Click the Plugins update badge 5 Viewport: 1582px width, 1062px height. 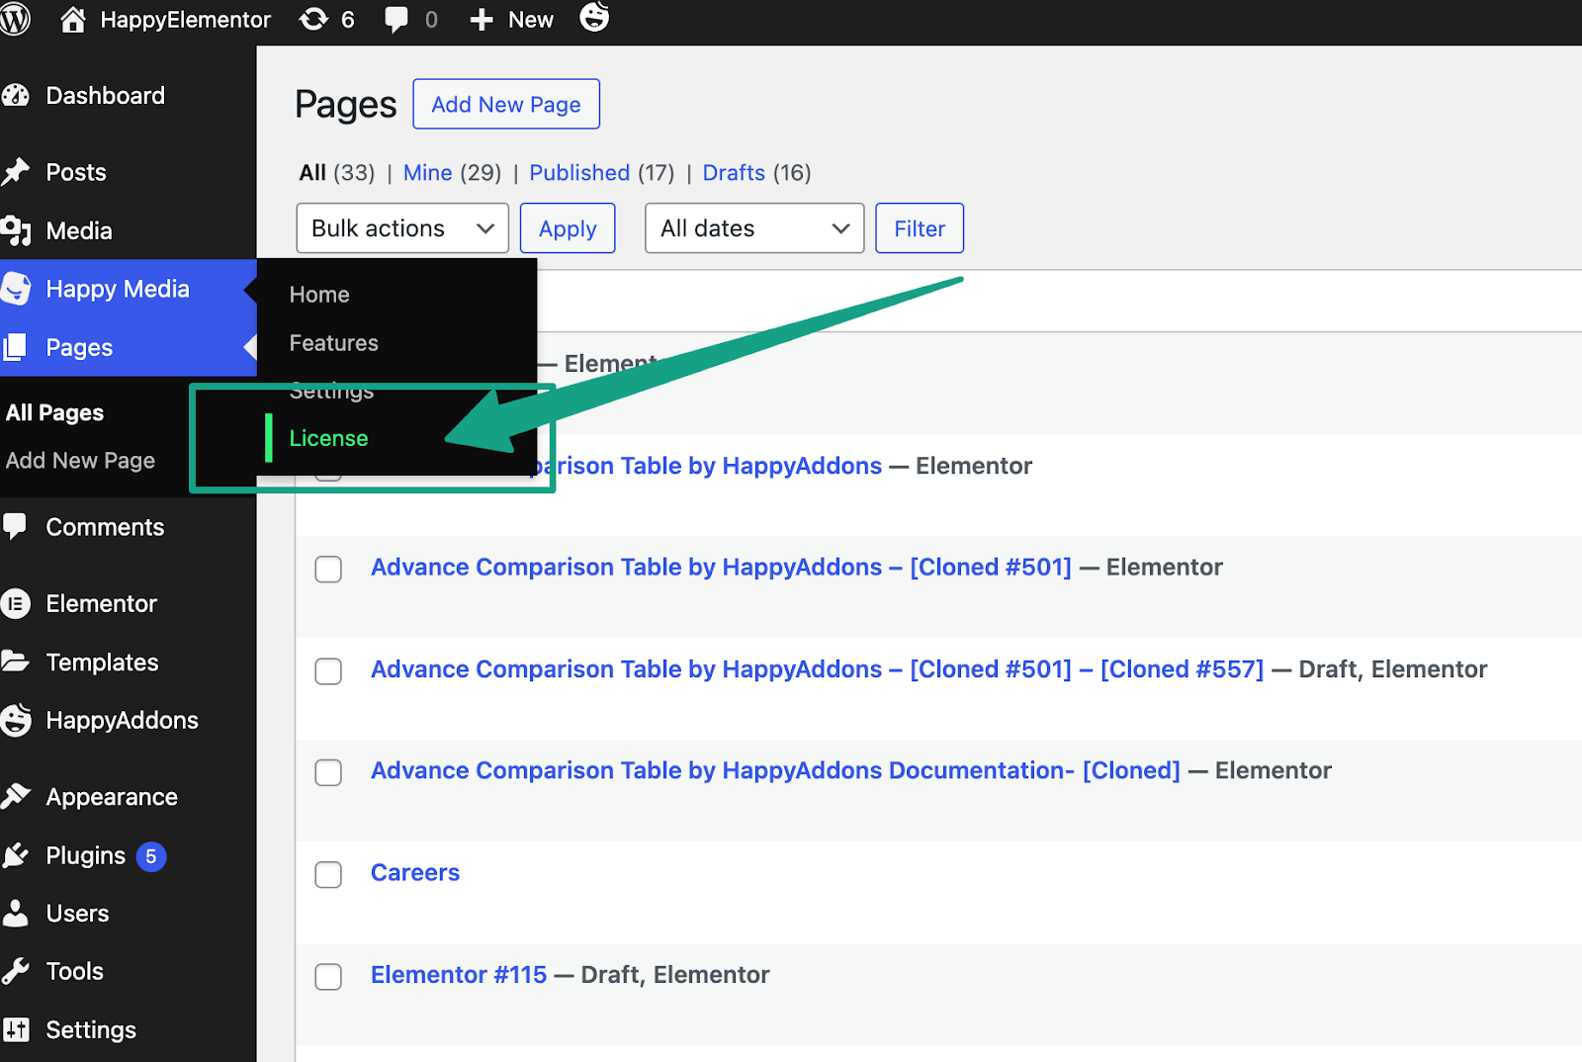tap(151, 856)
